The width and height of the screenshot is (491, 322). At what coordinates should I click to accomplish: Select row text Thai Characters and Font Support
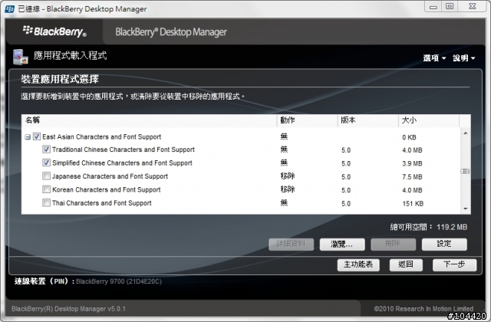[102, 203]
